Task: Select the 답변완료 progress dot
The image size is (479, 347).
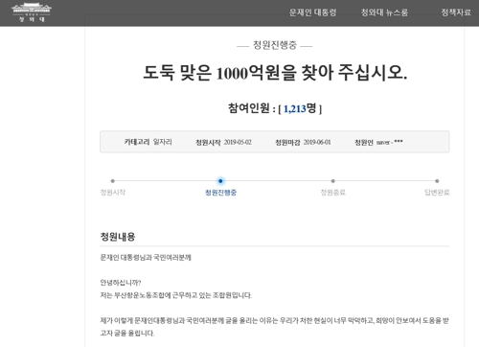Action: [x=437, y=181]
